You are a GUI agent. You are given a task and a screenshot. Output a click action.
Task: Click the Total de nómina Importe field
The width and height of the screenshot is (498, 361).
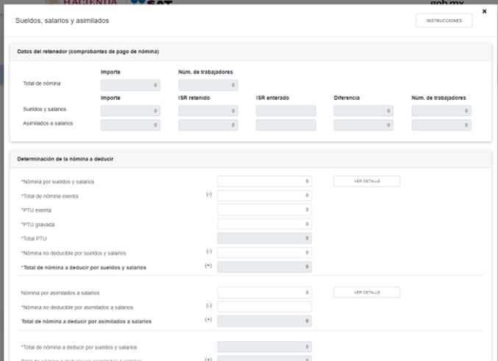point(130,85)
